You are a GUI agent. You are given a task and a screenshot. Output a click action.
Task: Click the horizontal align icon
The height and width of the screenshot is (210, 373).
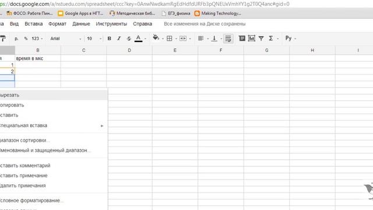tap(200, 38)
